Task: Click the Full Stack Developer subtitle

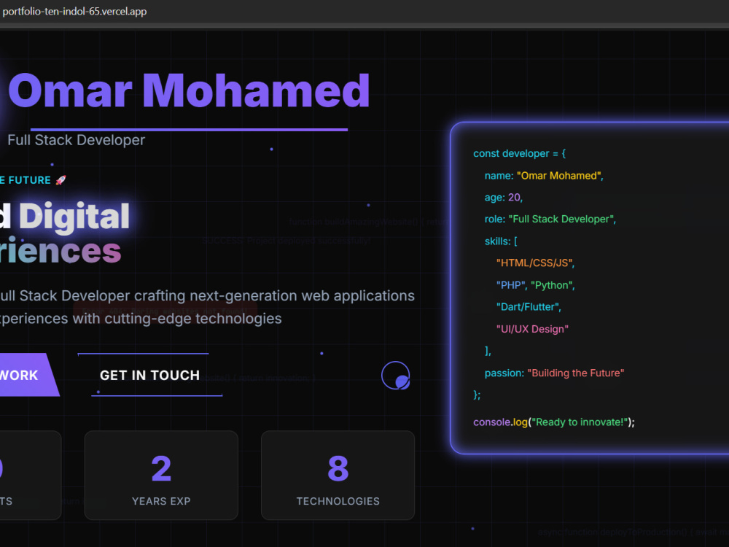Action: click(x=77, y=140)
